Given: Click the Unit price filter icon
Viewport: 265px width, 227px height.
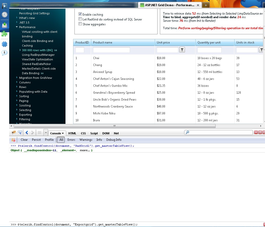Looking at the screenshot, I should [182, 50].
